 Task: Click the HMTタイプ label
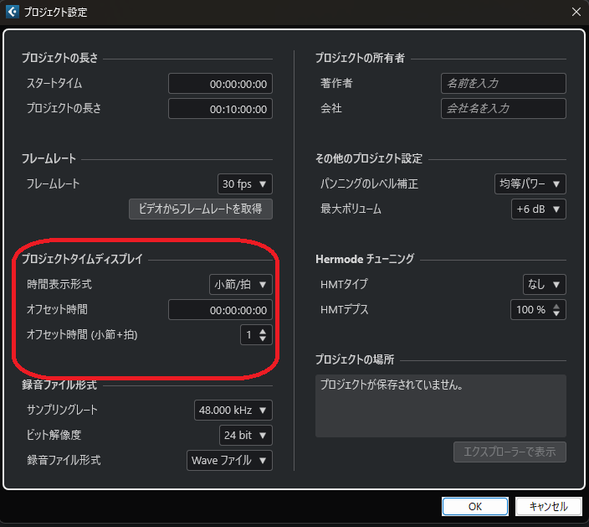click(x=344, y=284)
